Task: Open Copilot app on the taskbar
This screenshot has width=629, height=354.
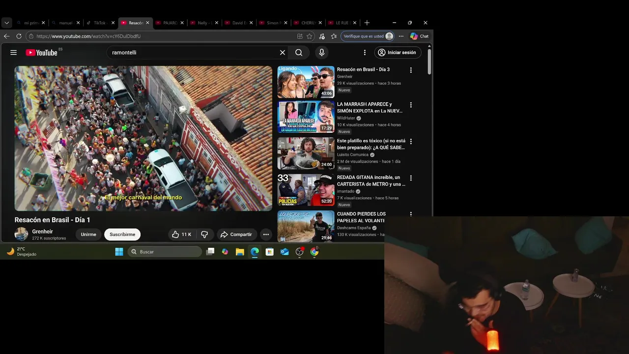Action: (225, 252)
